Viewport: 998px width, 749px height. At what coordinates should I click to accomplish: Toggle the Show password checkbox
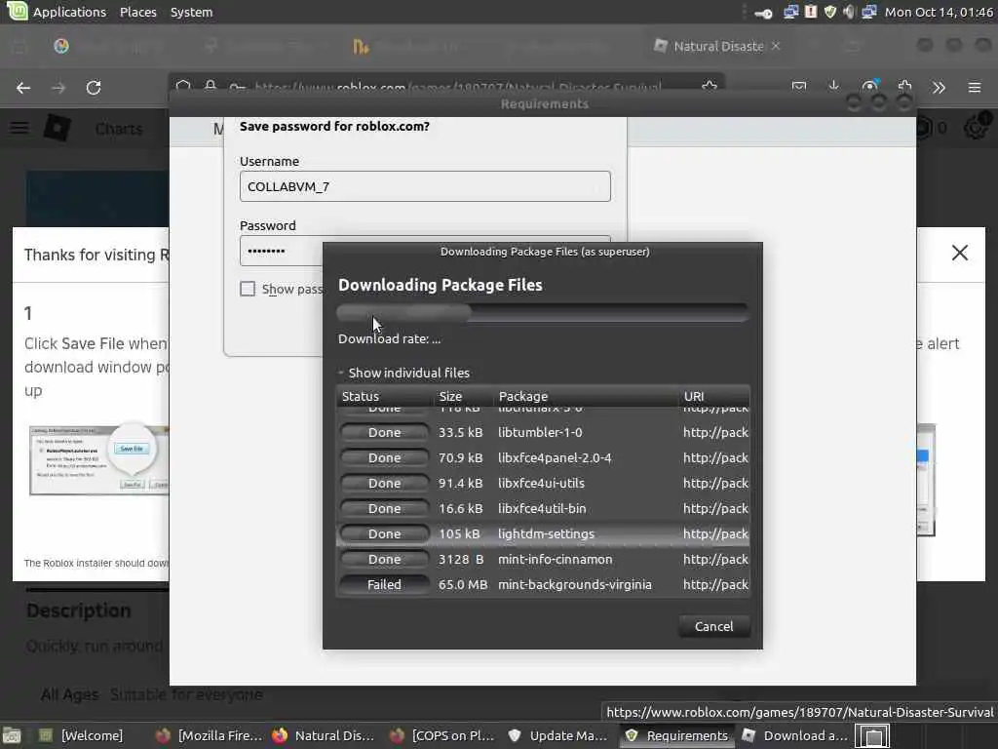click(x=248, y=289)
